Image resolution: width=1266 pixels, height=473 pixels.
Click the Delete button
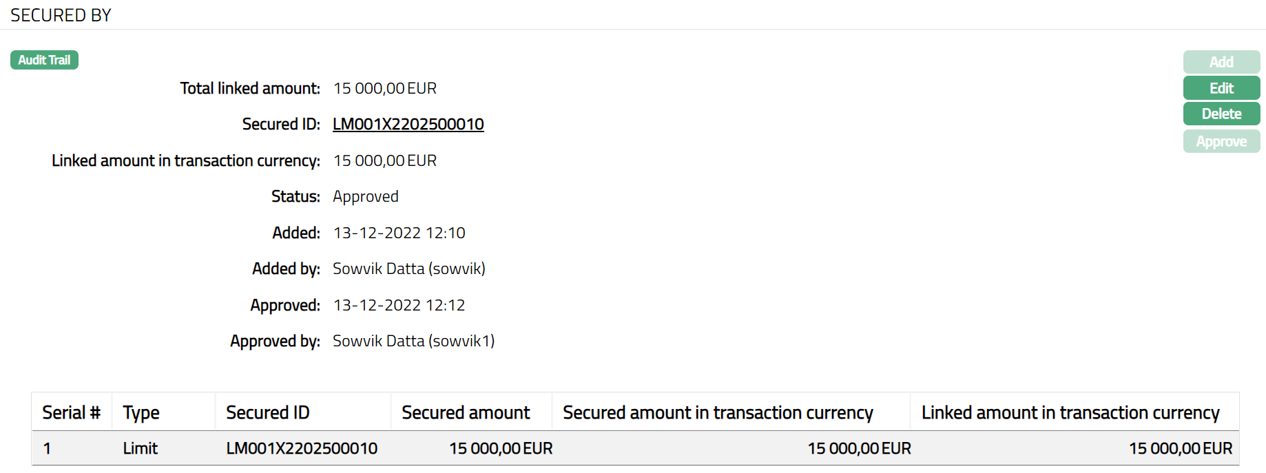[x=1221, y=114]
